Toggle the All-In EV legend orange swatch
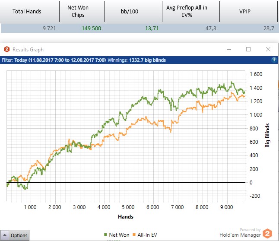The width and height of the screenshot is (279, 241). pos(134,235)
